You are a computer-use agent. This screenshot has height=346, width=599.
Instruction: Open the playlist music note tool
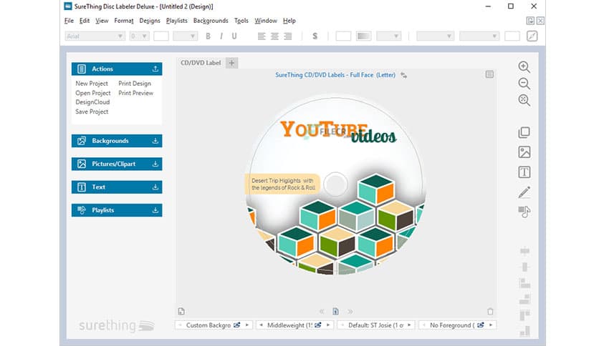tap(524, 212)
